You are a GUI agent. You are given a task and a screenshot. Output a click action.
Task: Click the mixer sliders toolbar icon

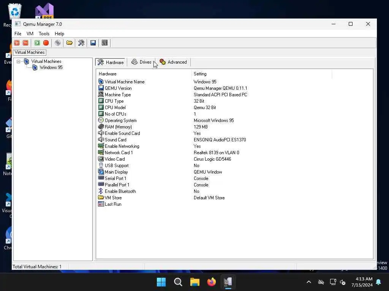[x=105, y=43]
